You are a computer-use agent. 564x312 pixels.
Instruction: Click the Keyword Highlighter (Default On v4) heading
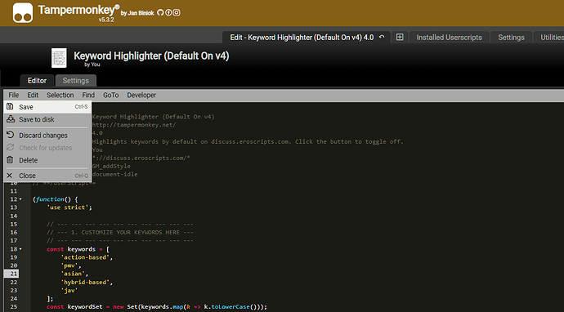pos(151,56)
